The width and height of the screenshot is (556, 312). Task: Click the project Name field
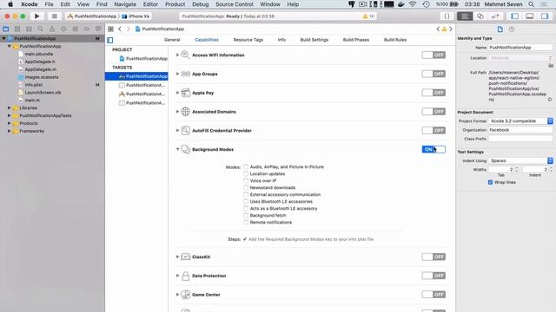(x=520, y=48)
